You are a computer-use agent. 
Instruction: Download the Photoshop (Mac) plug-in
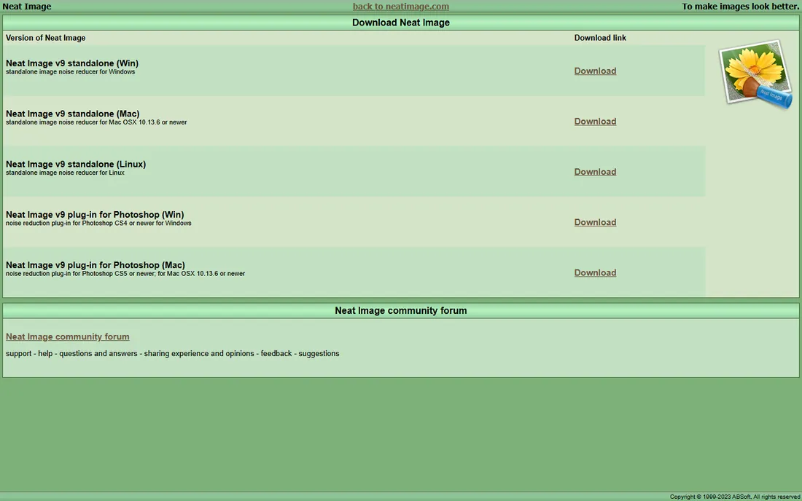click(595, 273)
